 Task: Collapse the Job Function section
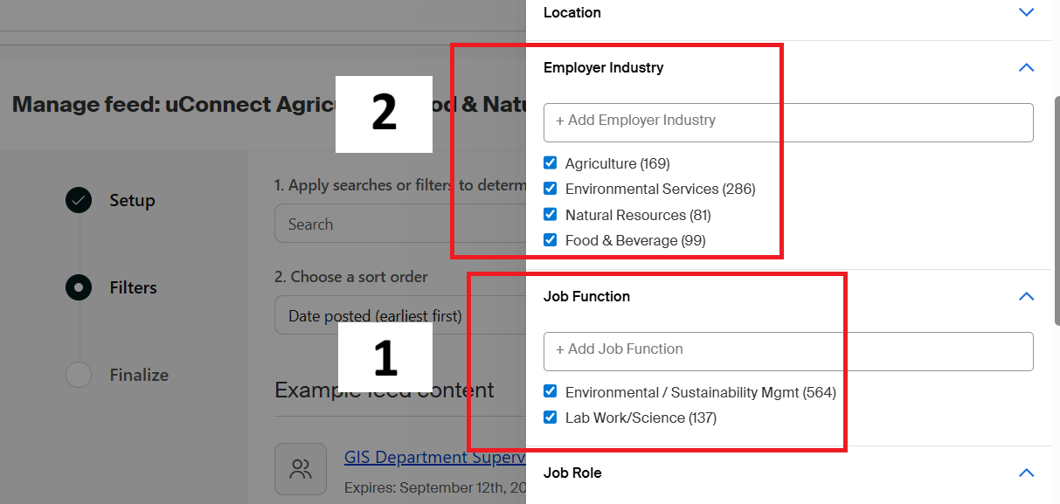pyautogui.click(x=1026, y=296)
